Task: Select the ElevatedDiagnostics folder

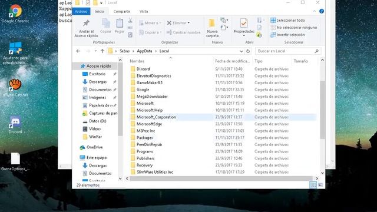Action: pyautogui.click(x=154, y=76)
